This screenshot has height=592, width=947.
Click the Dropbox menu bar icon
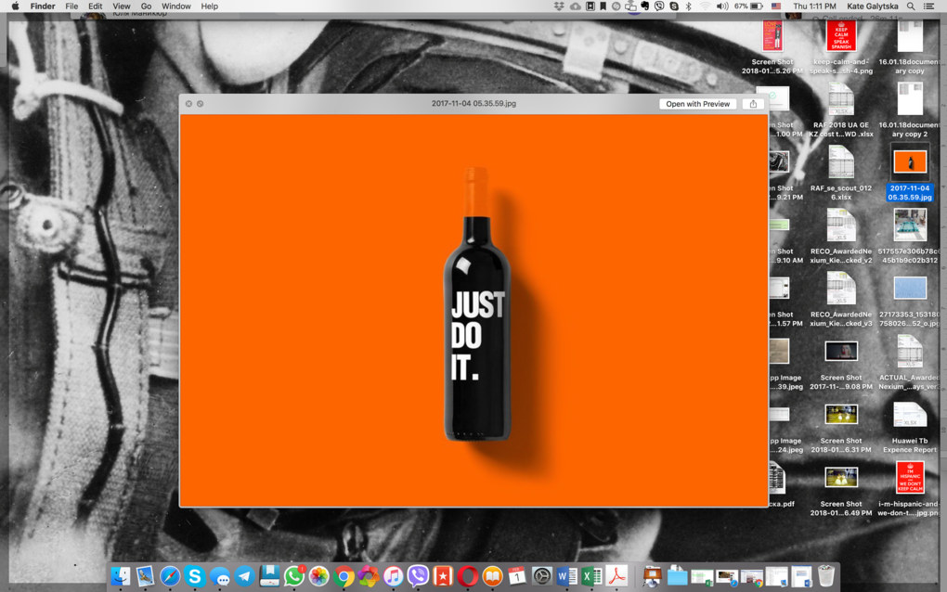559,6
